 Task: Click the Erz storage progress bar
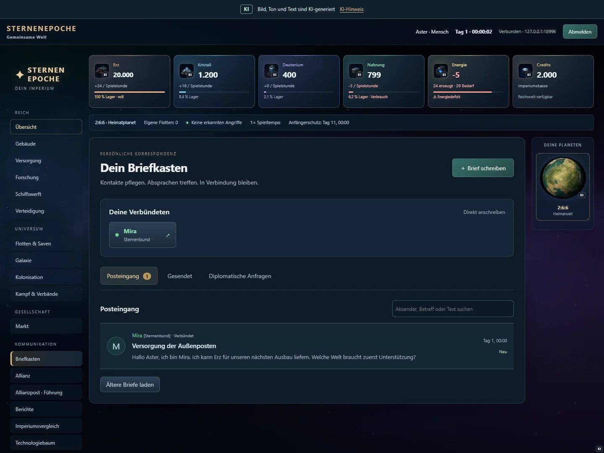[x=130, y=92]
